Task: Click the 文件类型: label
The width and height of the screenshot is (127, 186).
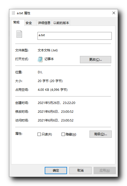Action: click(22, 50)
